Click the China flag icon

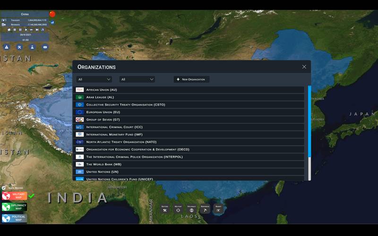(52, 14)
